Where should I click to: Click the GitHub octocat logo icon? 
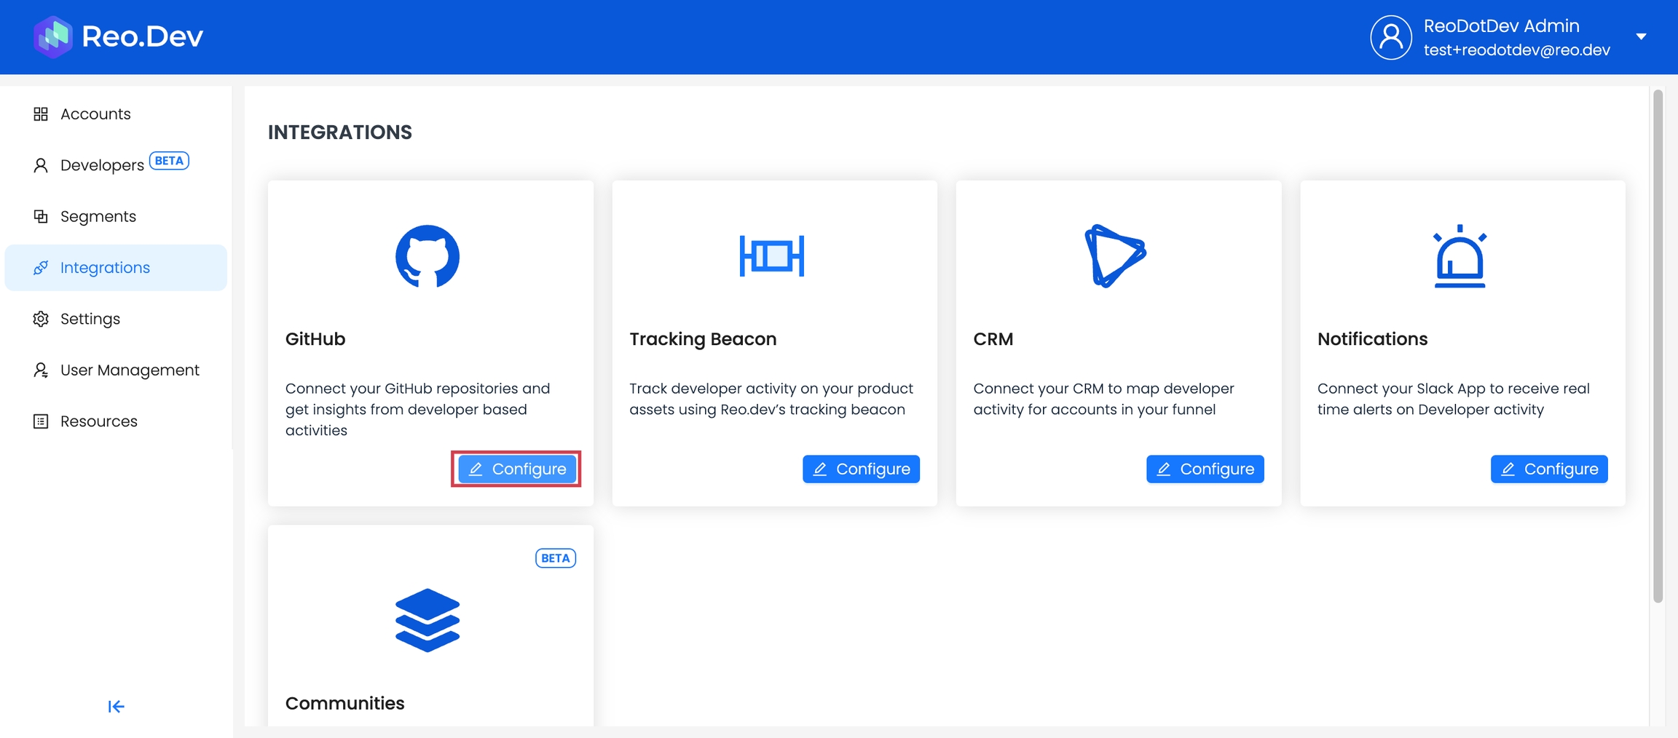(x=428, y=256)
